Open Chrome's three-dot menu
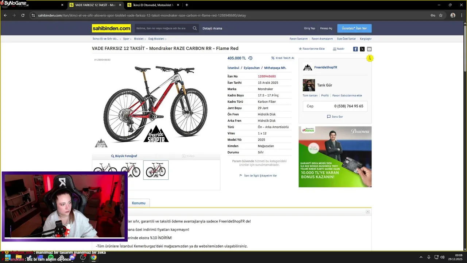The height and width of the screenshot is (263, 467). coord(462,15)
